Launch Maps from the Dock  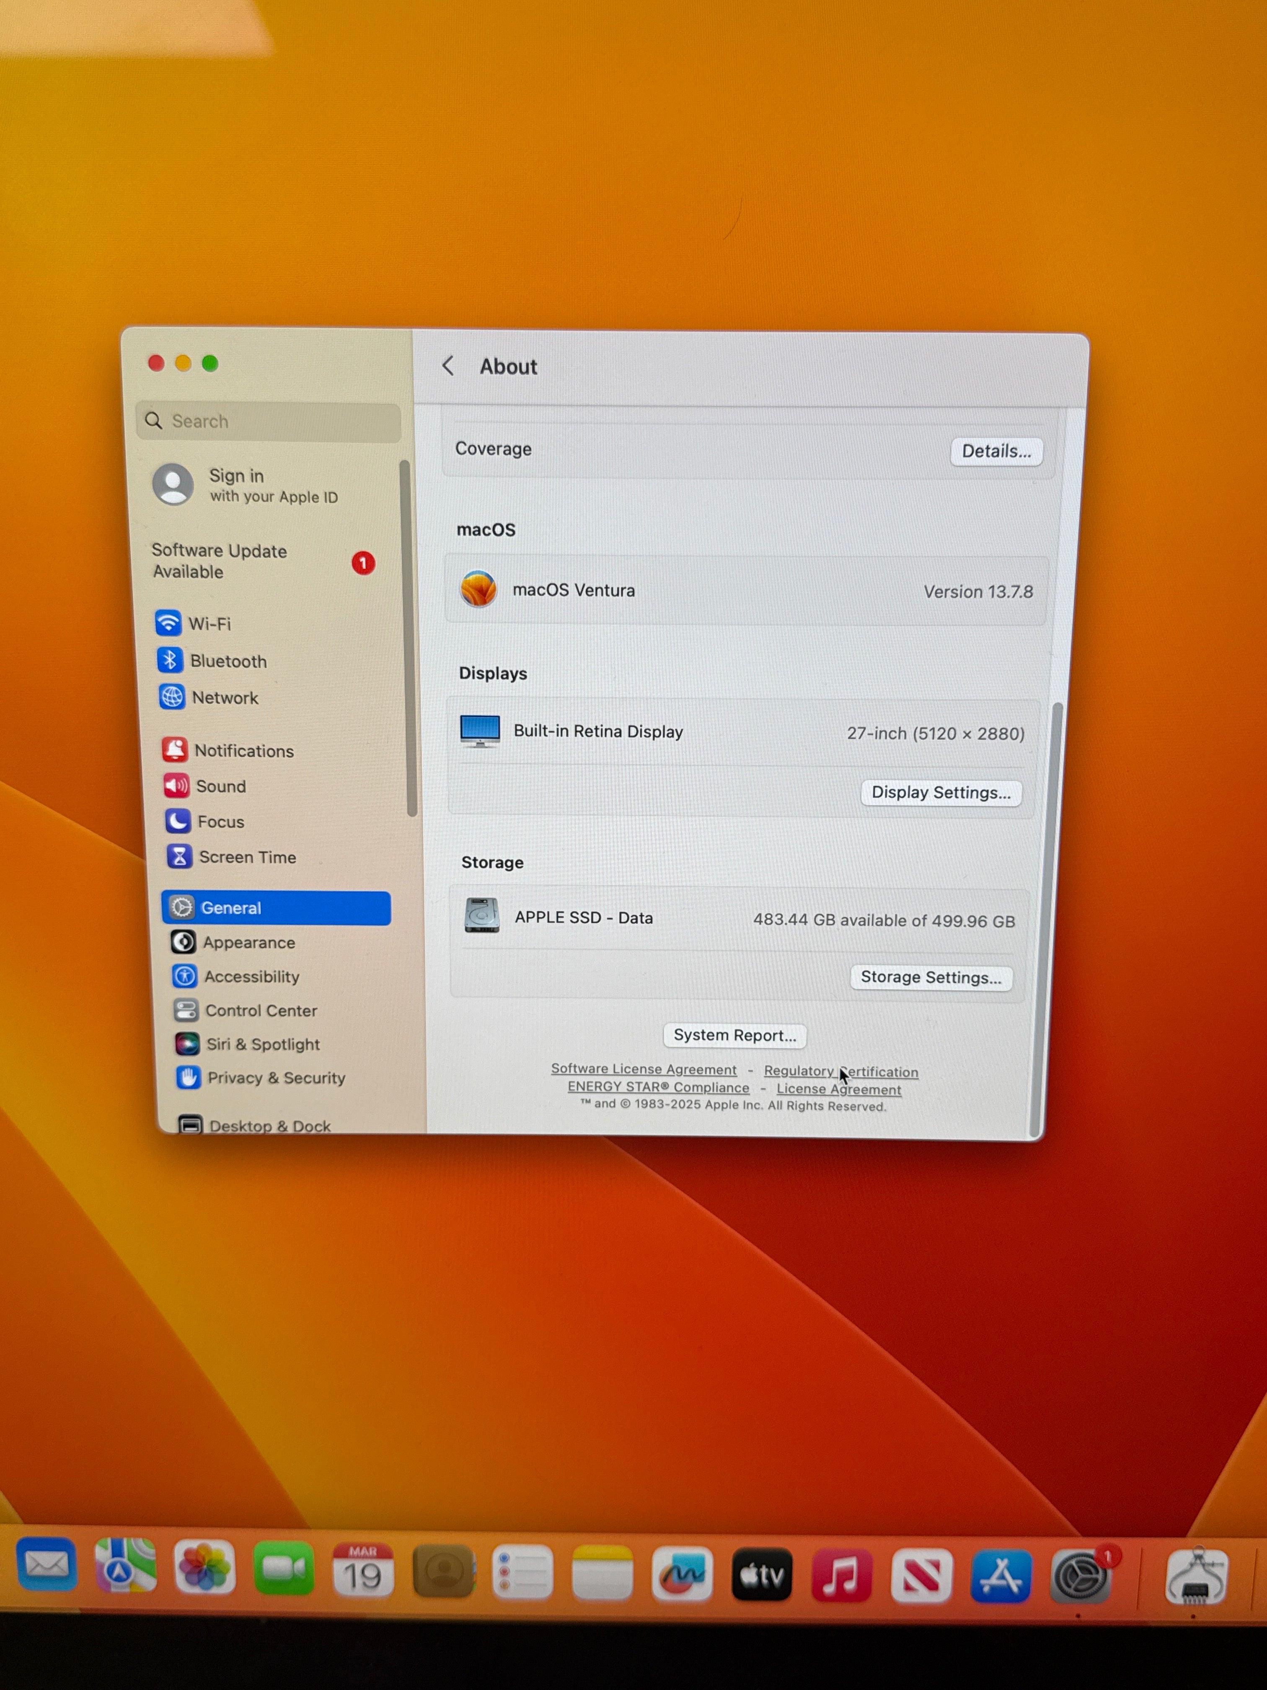click(x=125, y=1566)
